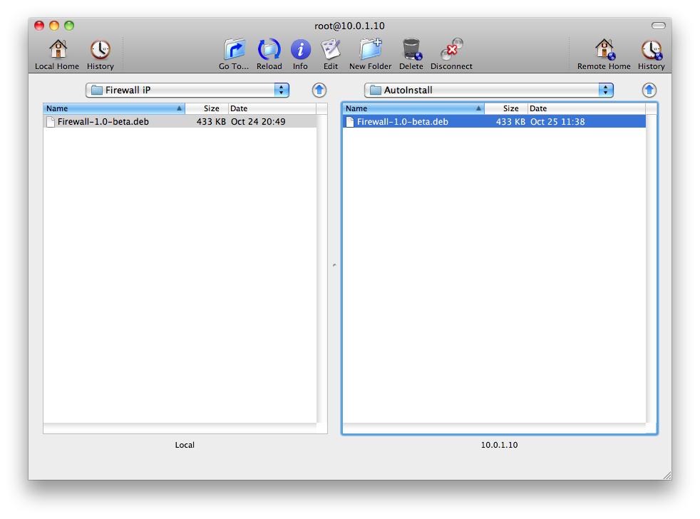Disconnect from the remote server

[451, 50]
